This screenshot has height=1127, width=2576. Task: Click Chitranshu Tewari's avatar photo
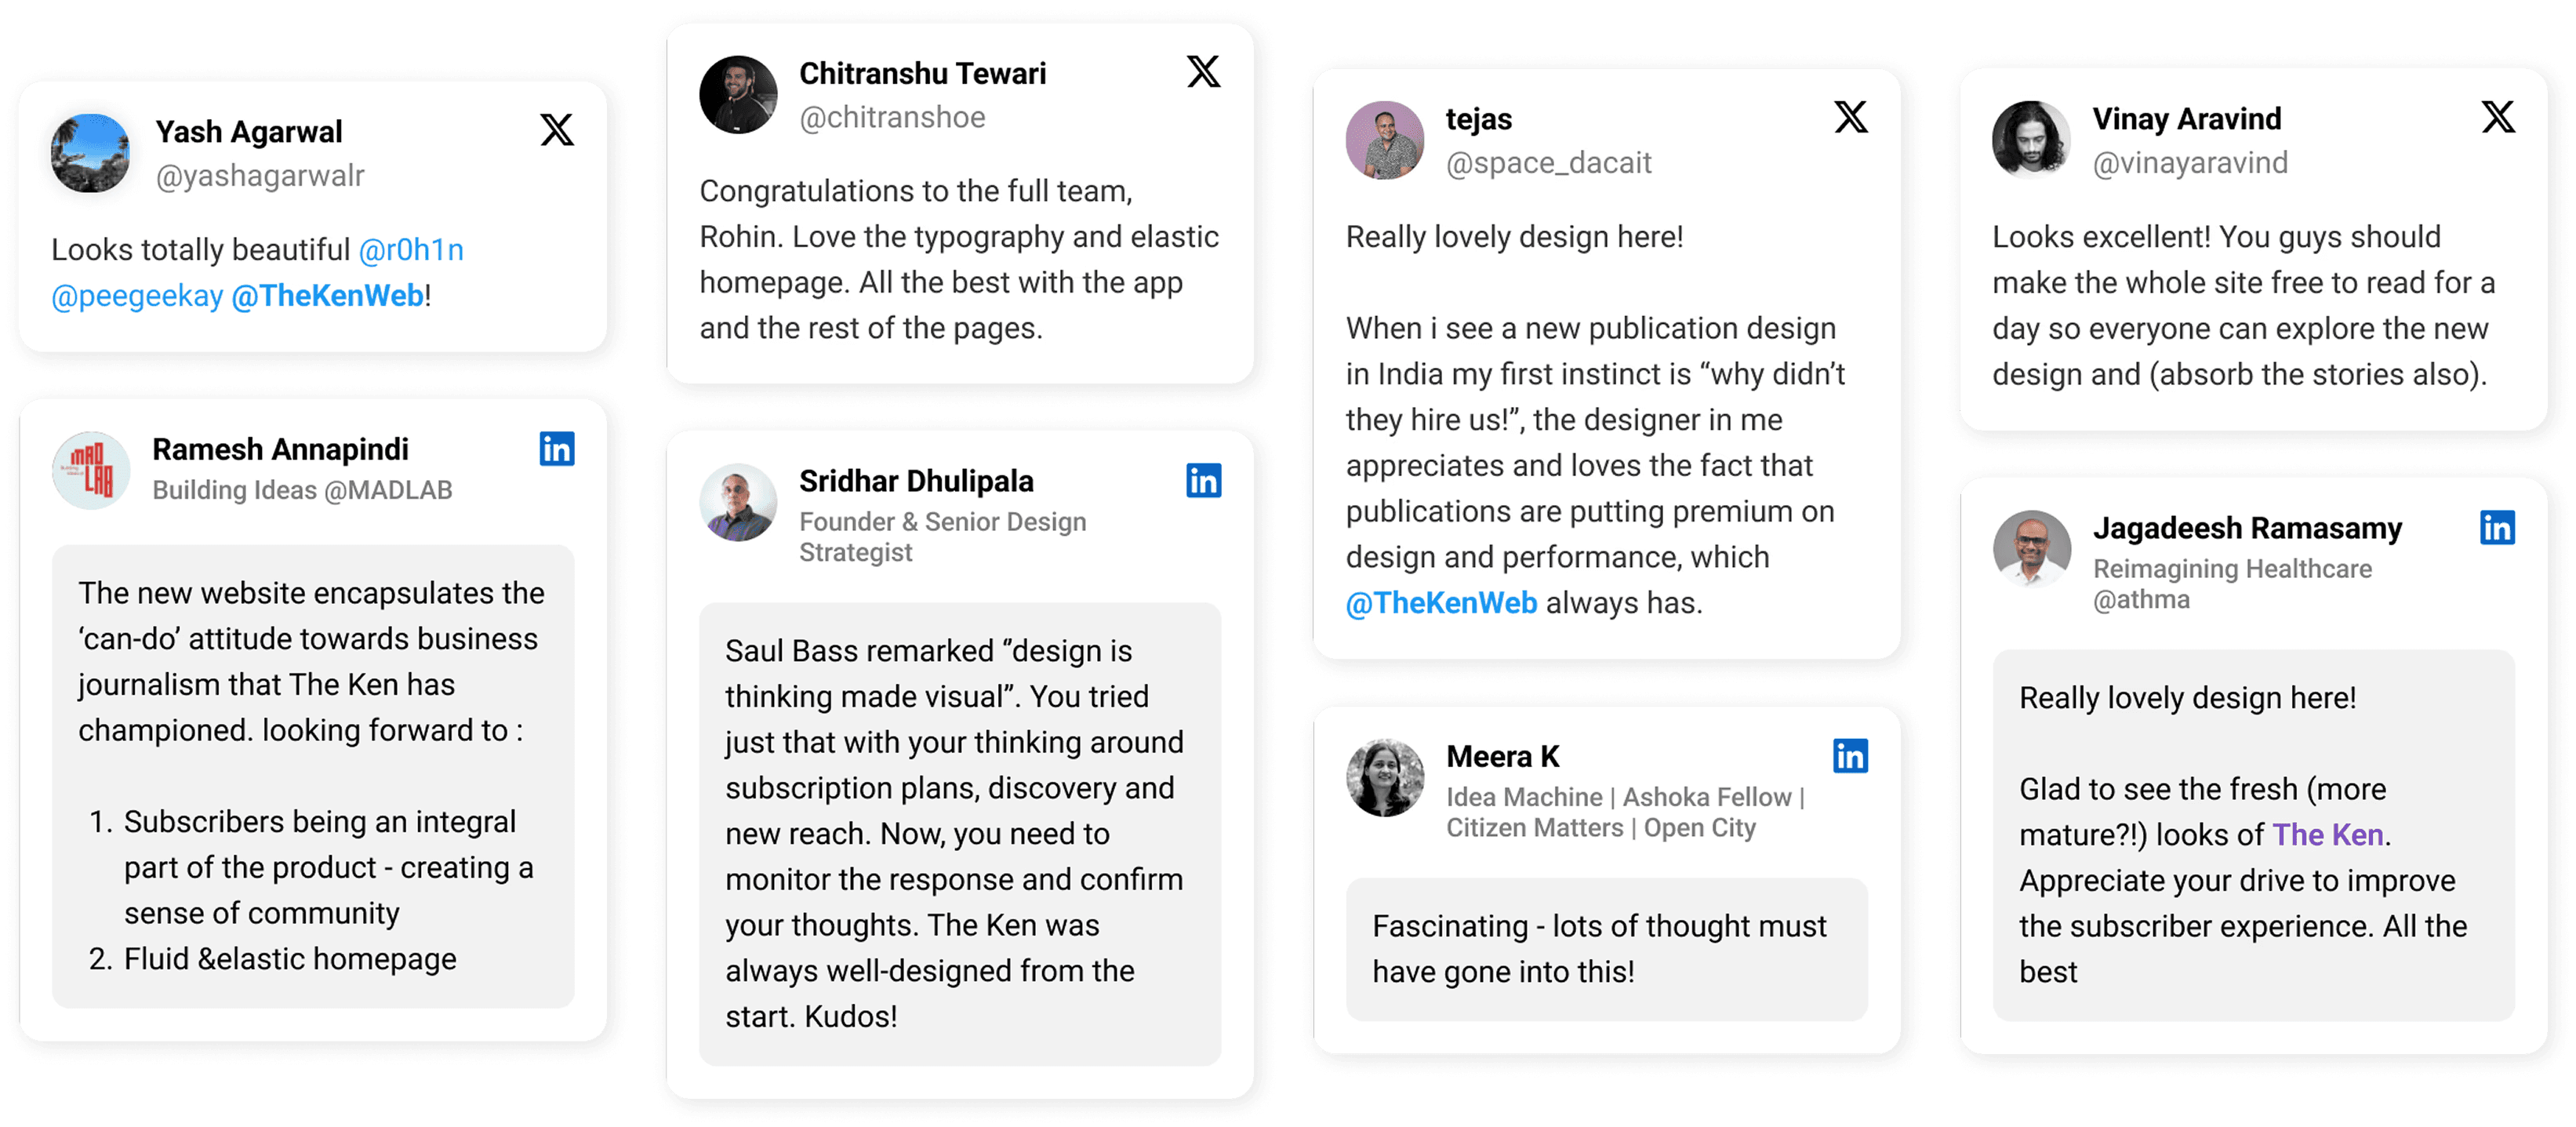(738, 95)
